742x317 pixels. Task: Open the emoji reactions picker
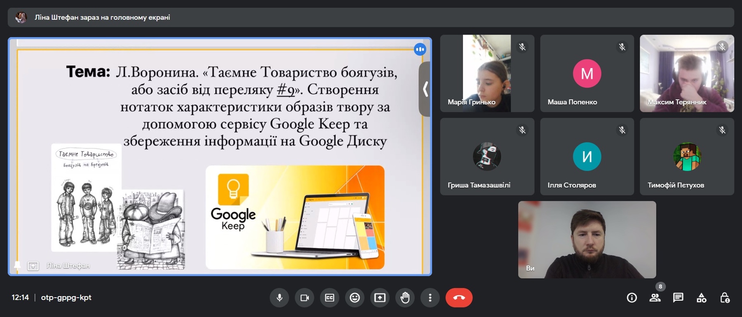tap(355, 298)
